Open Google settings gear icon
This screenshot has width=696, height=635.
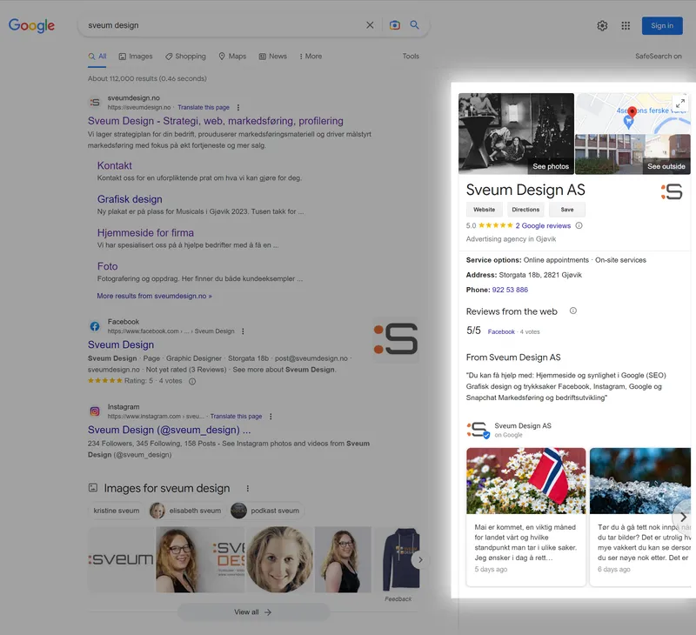(602, 26)
